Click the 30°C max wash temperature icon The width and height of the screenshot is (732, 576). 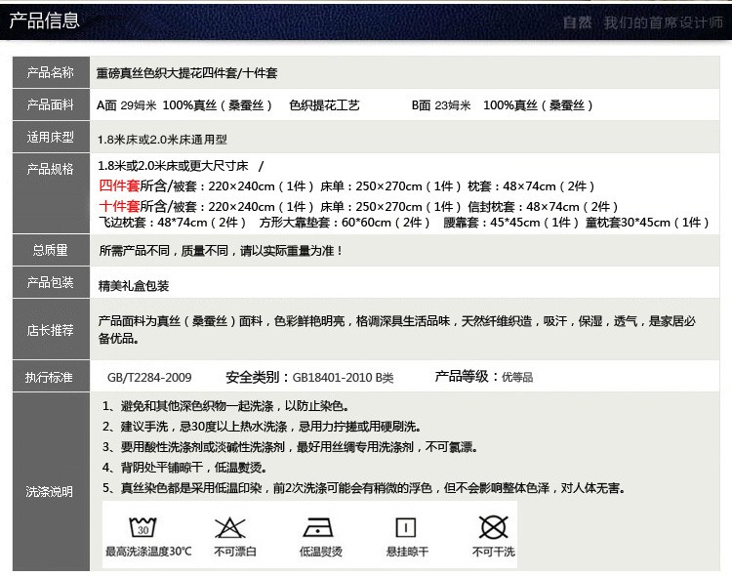point(144,528)
